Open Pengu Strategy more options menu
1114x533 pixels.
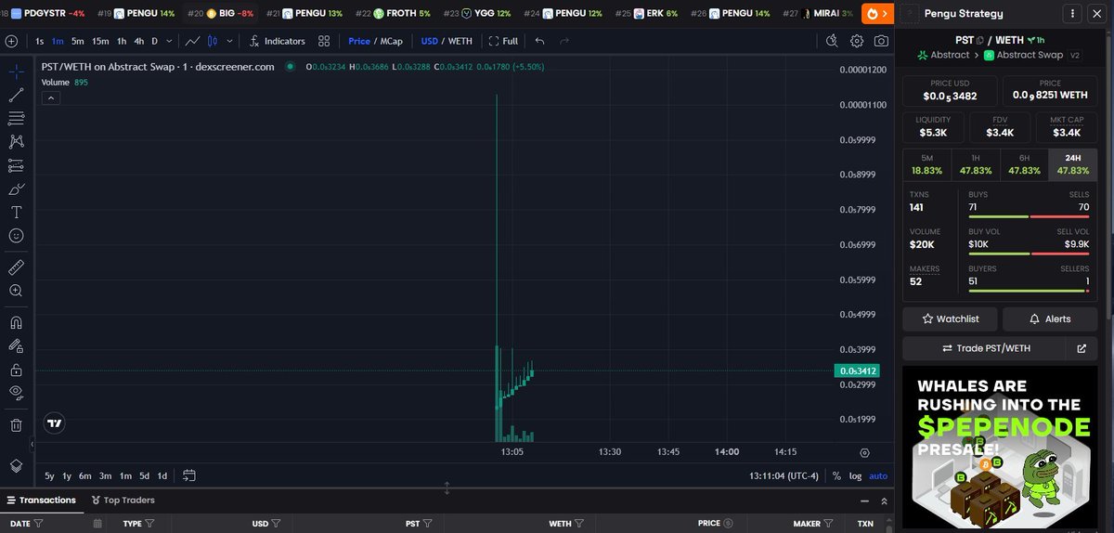click(1074, 14)
